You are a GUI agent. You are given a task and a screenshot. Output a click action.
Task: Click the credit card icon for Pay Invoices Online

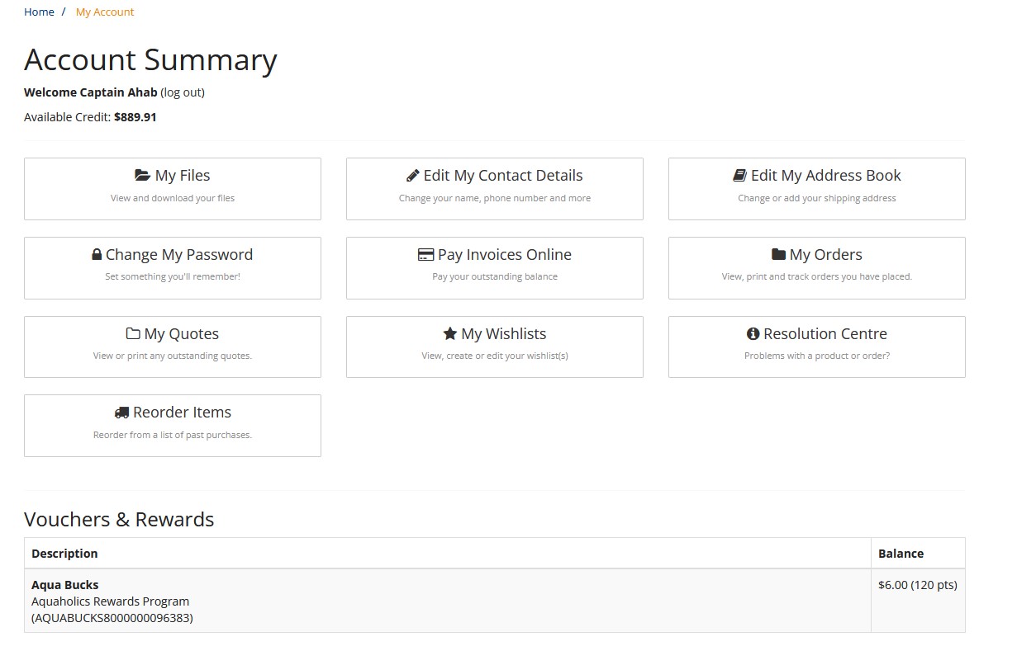tap(425, 255)
